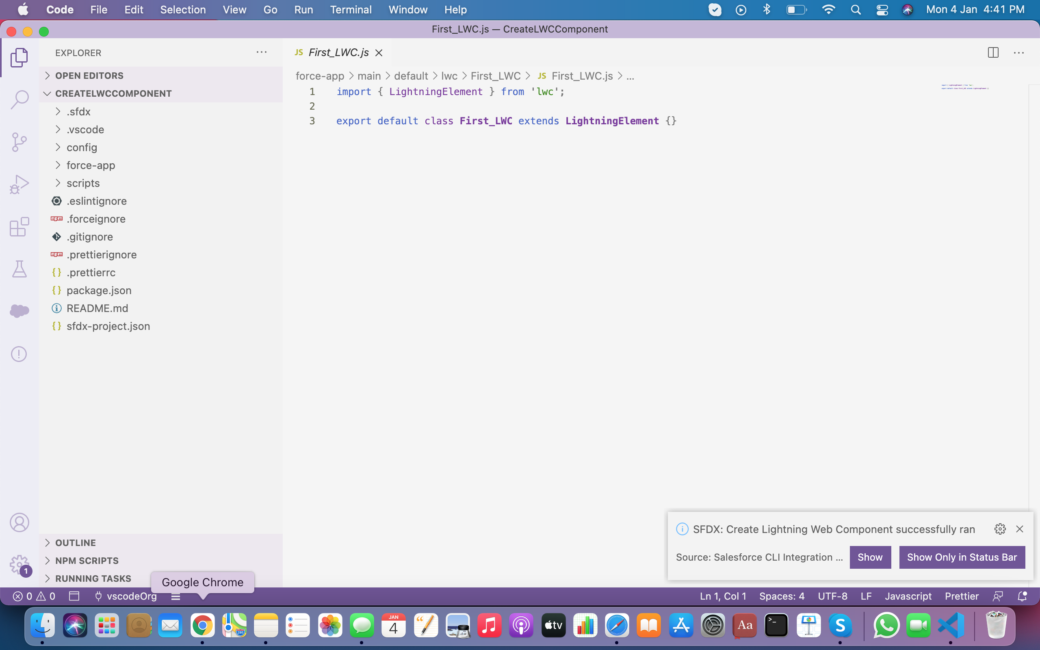This screenshot has width=1040, height=650.
Task: Collapse the CREATELWCCOMPONENT section
Action: click(x=113, y=93)
